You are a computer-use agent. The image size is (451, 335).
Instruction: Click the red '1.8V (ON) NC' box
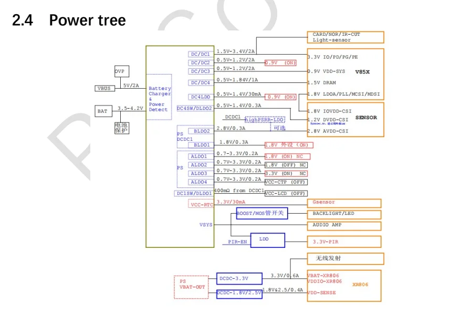[x=287, y=156]
